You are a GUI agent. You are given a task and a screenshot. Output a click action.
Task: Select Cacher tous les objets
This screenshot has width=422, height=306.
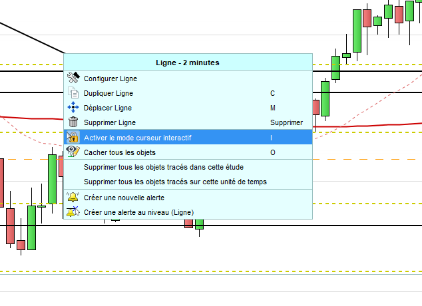[x=188, y=152]
